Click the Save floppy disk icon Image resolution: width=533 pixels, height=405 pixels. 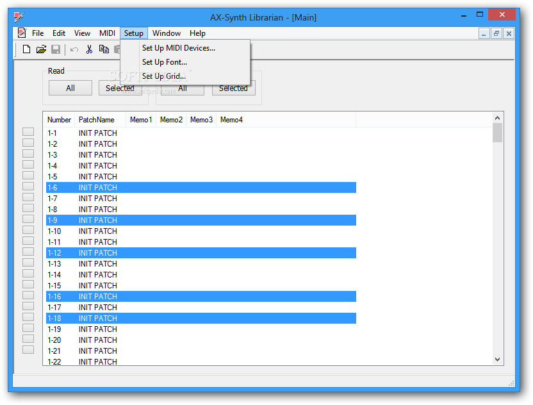[x=56, y=49]
